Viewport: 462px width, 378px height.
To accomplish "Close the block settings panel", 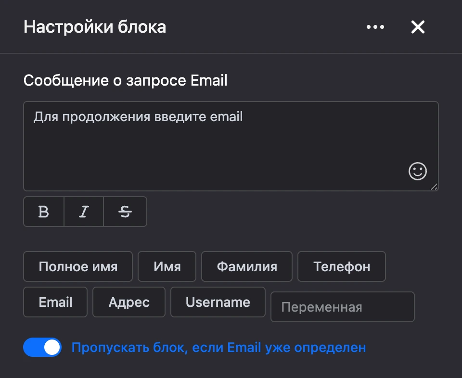I will point(418,27).
